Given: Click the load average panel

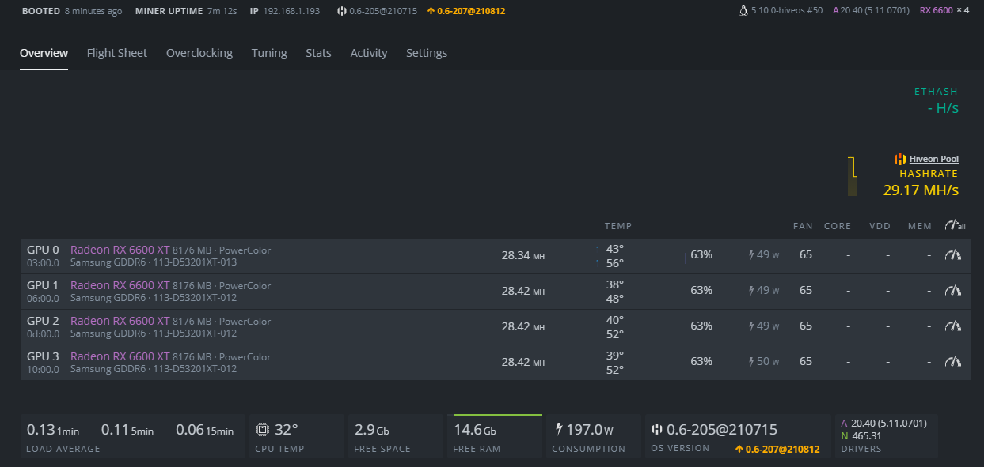Looking at the screenshot, I should pos(131,436).
